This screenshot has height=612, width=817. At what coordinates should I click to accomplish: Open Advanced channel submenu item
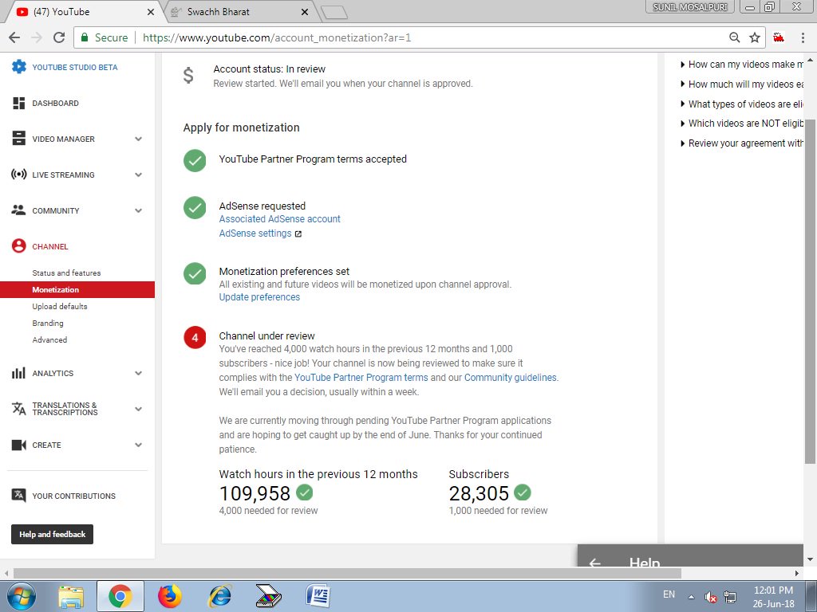pos(49,339)
